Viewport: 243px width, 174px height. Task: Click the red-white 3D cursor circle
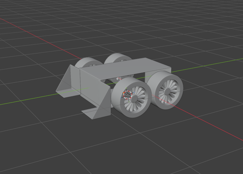128,95
